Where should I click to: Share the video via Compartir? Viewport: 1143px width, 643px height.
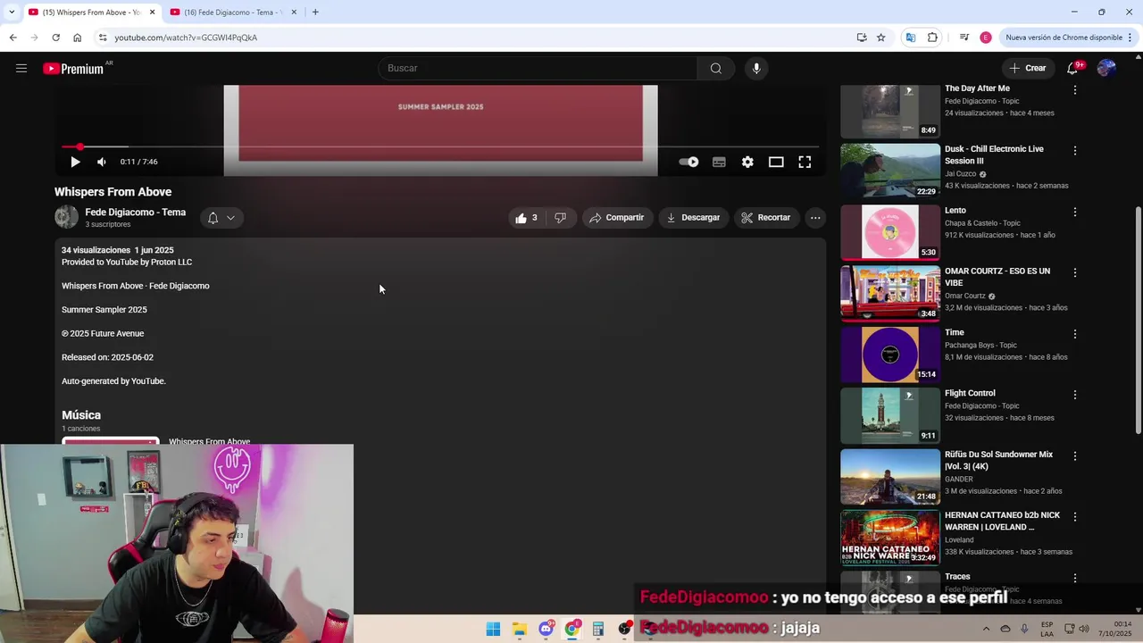[x=617, y=217]
